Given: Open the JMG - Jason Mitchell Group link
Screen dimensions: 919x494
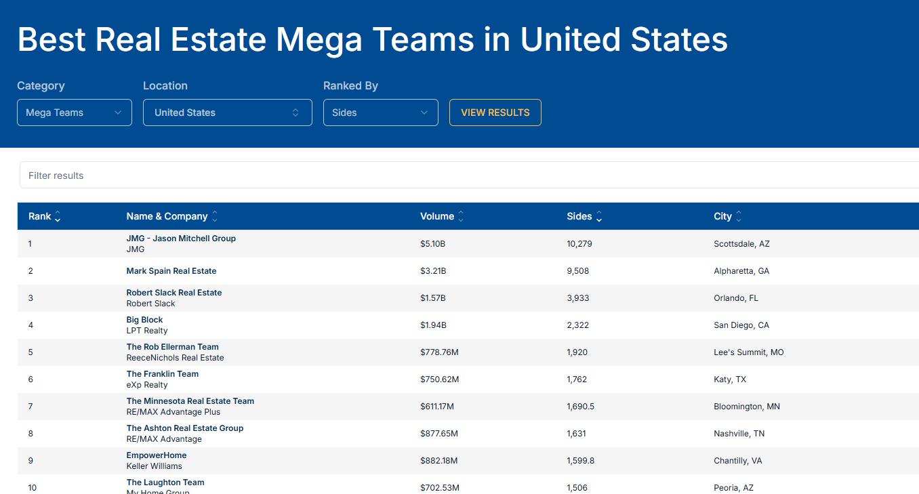Looking at the screenshot, I should pyautogui.click(x=181, y=239).
